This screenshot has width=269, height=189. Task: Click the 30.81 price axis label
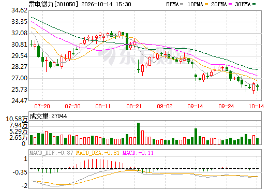click(x=19, y=45)
